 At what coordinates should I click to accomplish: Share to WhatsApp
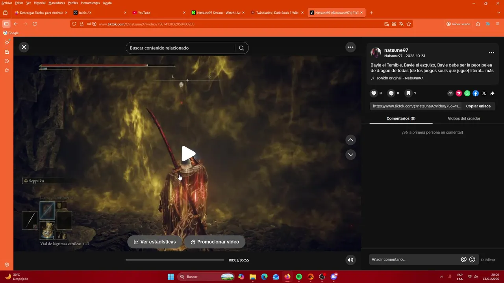point(467,93)
